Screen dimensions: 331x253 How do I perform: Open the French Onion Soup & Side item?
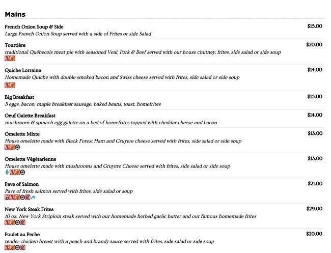point(34,26)
